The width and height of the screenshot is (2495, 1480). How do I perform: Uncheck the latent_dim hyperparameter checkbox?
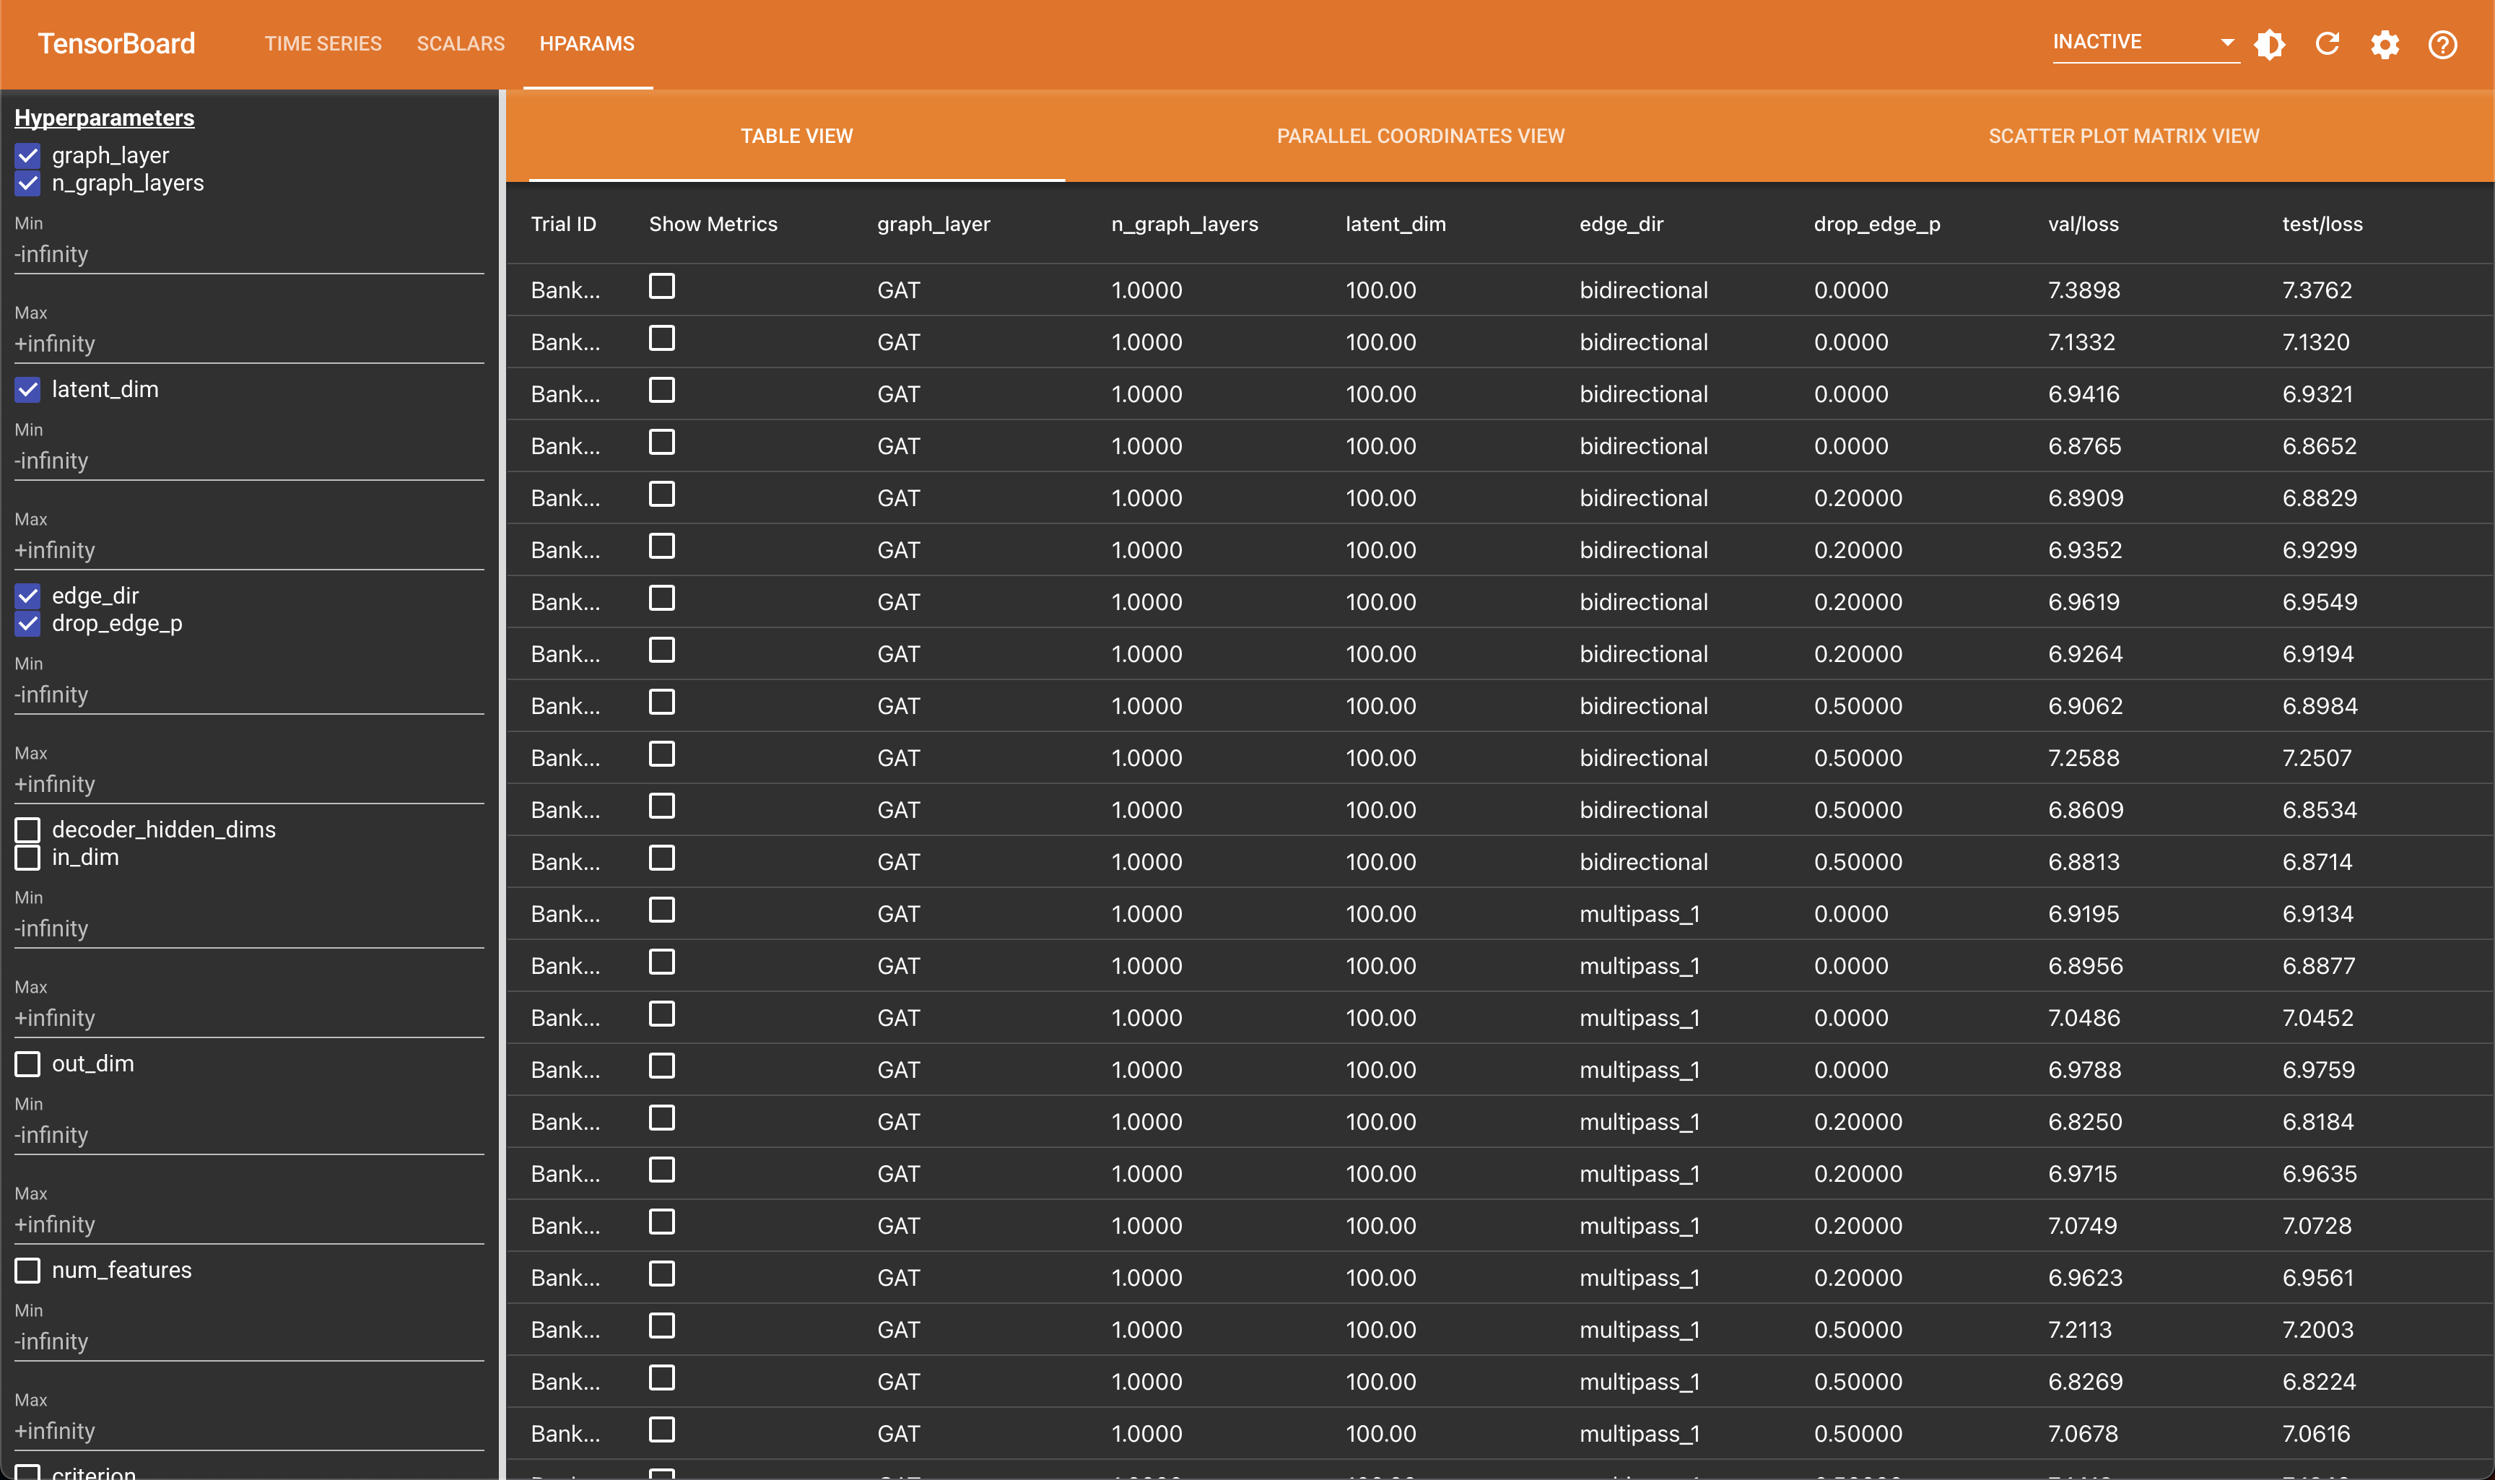tap(28, 390)
